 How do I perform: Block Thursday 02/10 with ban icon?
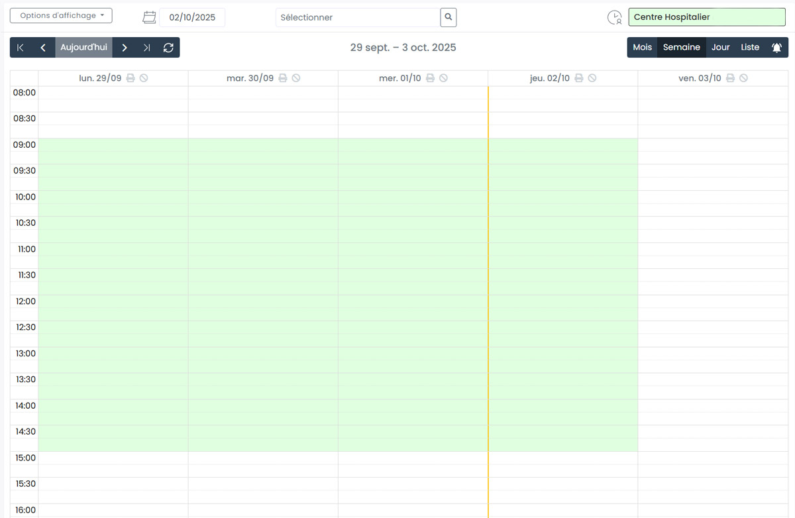pos(592,78)
